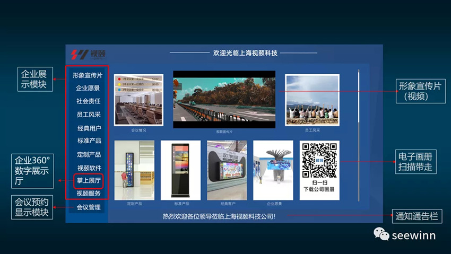Image resolution: width=451 pixels, height=254 pixels.
Task: Open the highlighted 掌上展厅 menu item
Action: [x=88, y=181]
